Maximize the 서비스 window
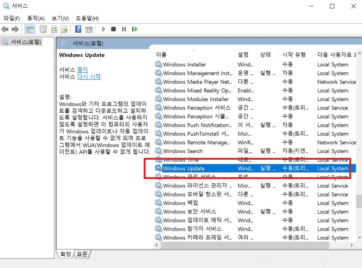362x268 pixels. (332, 6)
